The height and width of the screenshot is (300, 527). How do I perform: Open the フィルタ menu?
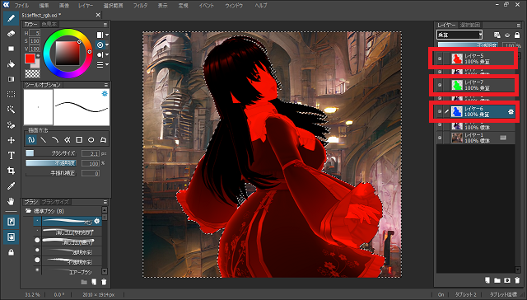click(x=140, y=6)
